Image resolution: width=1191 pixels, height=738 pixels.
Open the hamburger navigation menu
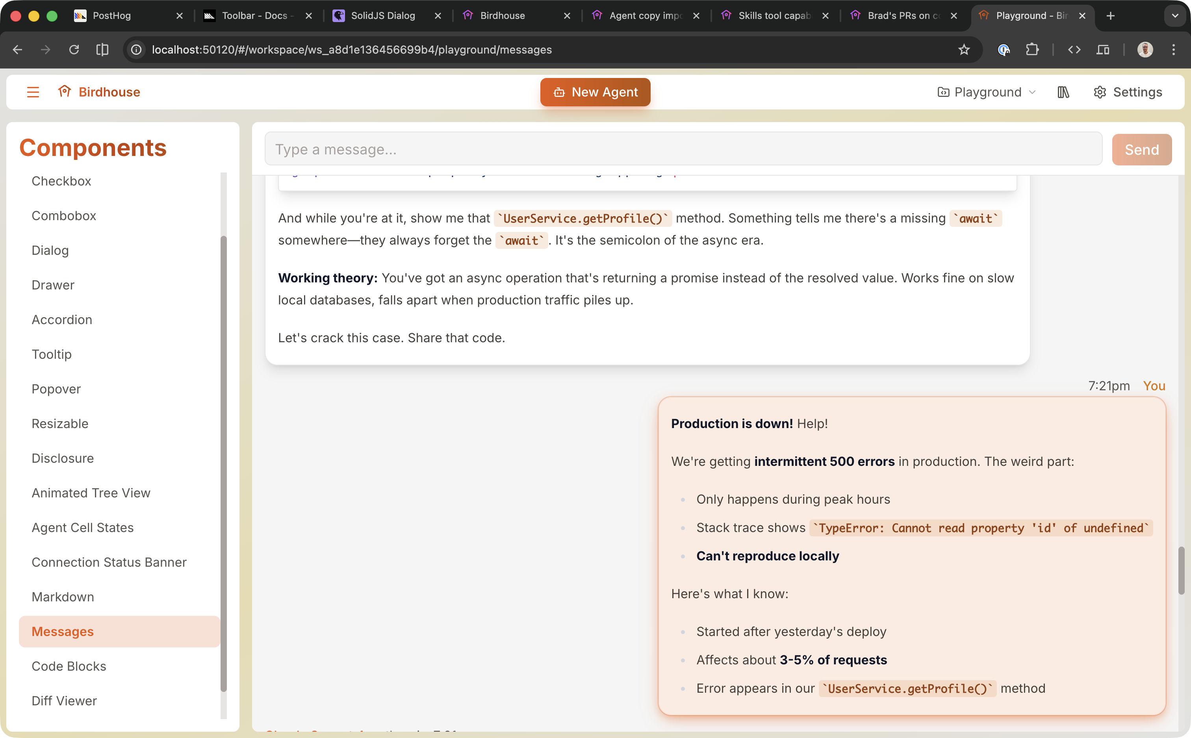[x=33, y=92]
